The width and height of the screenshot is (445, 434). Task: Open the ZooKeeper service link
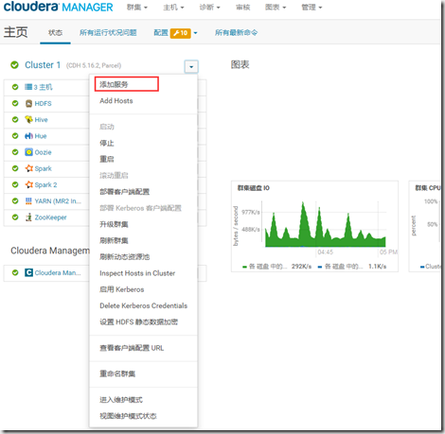pos(51,217)
